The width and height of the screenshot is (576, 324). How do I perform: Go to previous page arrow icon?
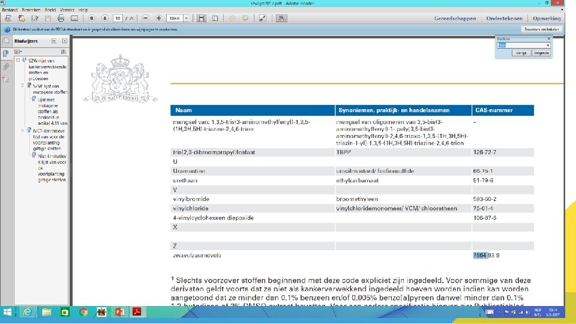point(91,19)
